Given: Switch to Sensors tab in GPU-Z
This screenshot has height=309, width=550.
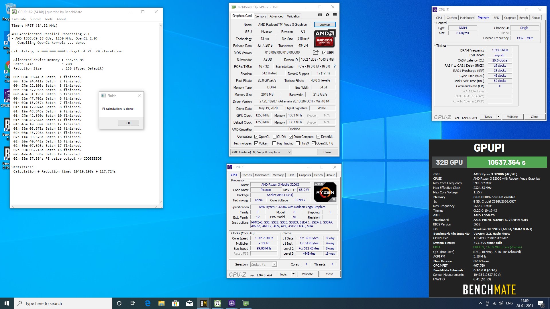Looking at the screenshot, I should [260, 16].
